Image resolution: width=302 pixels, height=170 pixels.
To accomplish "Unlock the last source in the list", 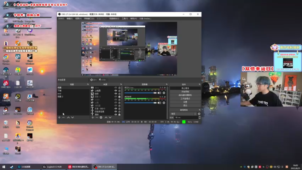I will point(119,114).
